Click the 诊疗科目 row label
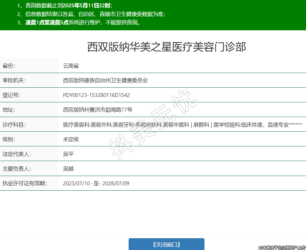Viewport: 306px width, 250px height. pos(14,125)
